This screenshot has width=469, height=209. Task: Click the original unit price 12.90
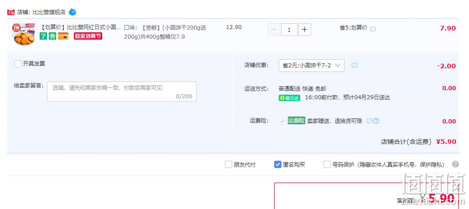[x=234, y=27]
